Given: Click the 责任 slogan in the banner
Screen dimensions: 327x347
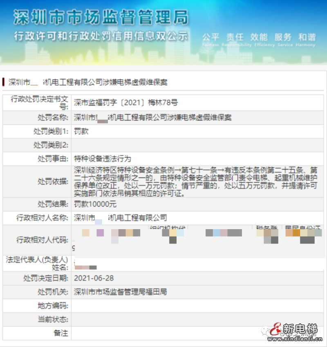Looking at the screenshot, I should (234, 36).
